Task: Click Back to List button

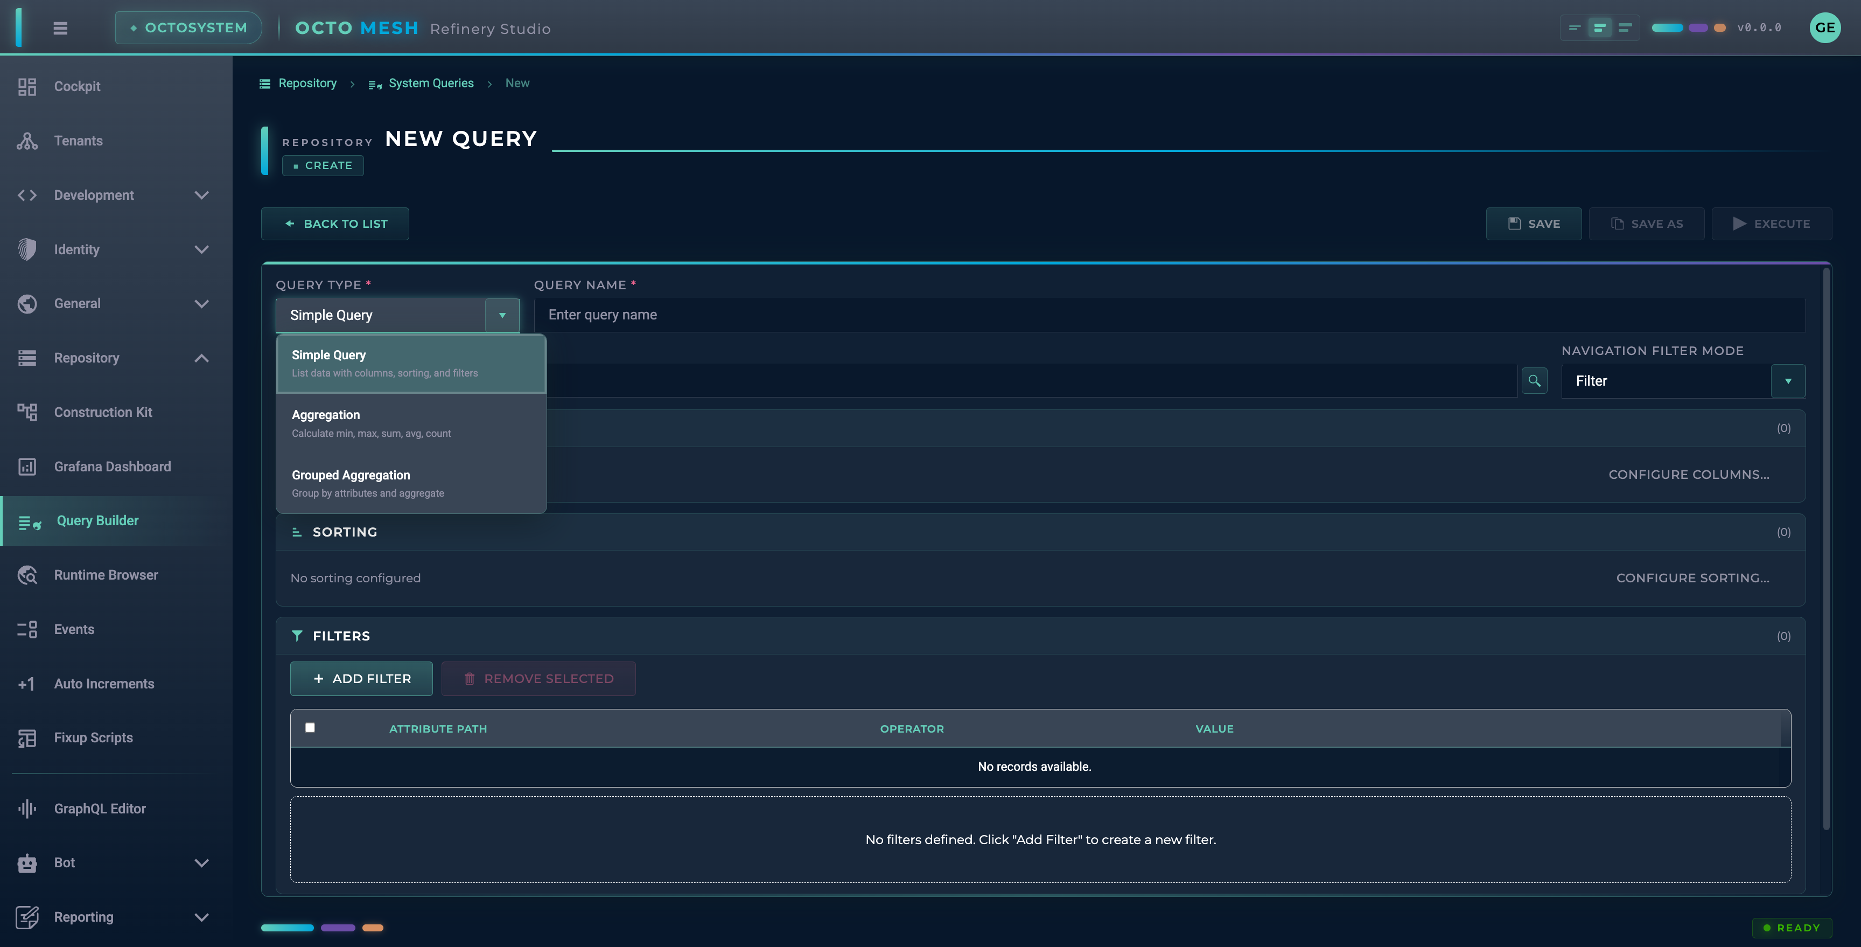Action: pyautogui.click(x=335, y=224)
